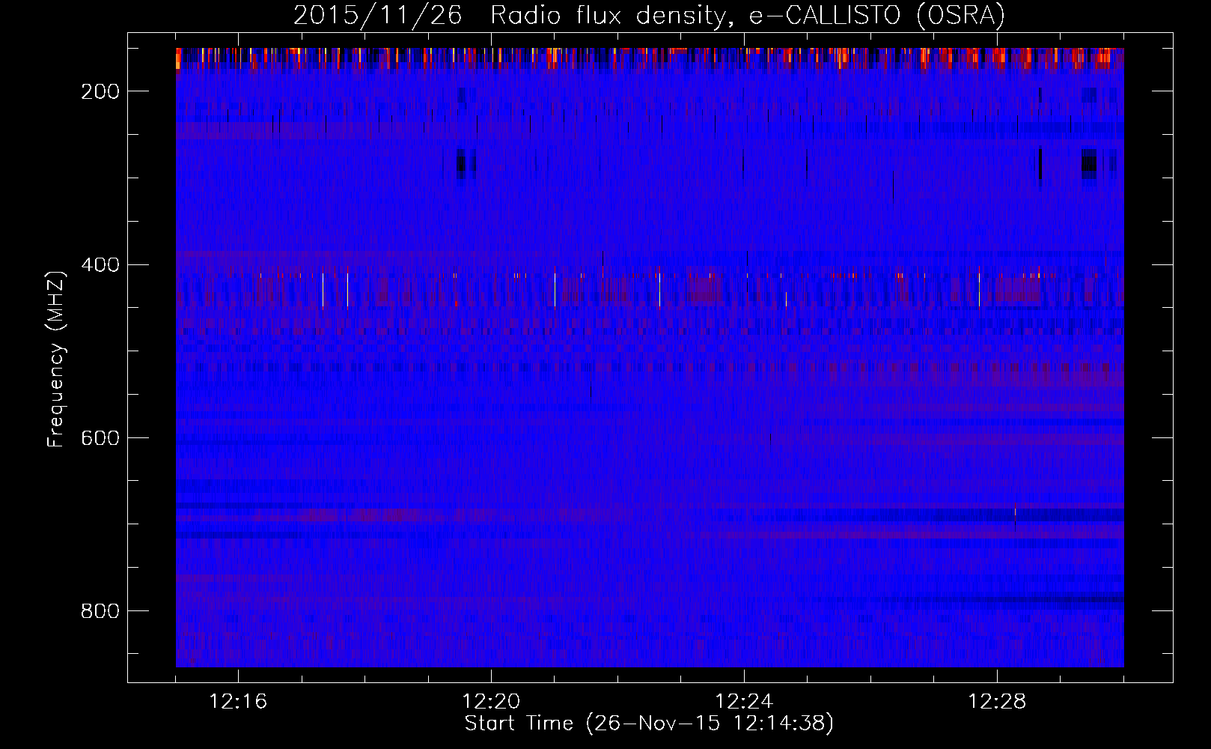
Task: Click the 'Frequency (MHZ)' axis label
Action: 56,359
